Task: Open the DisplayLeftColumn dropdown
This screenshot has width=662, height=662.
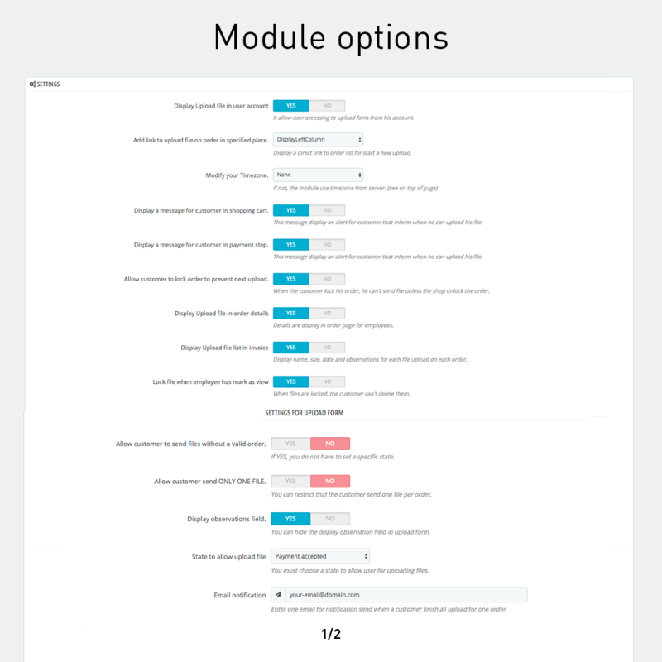Action: (318, 140)
